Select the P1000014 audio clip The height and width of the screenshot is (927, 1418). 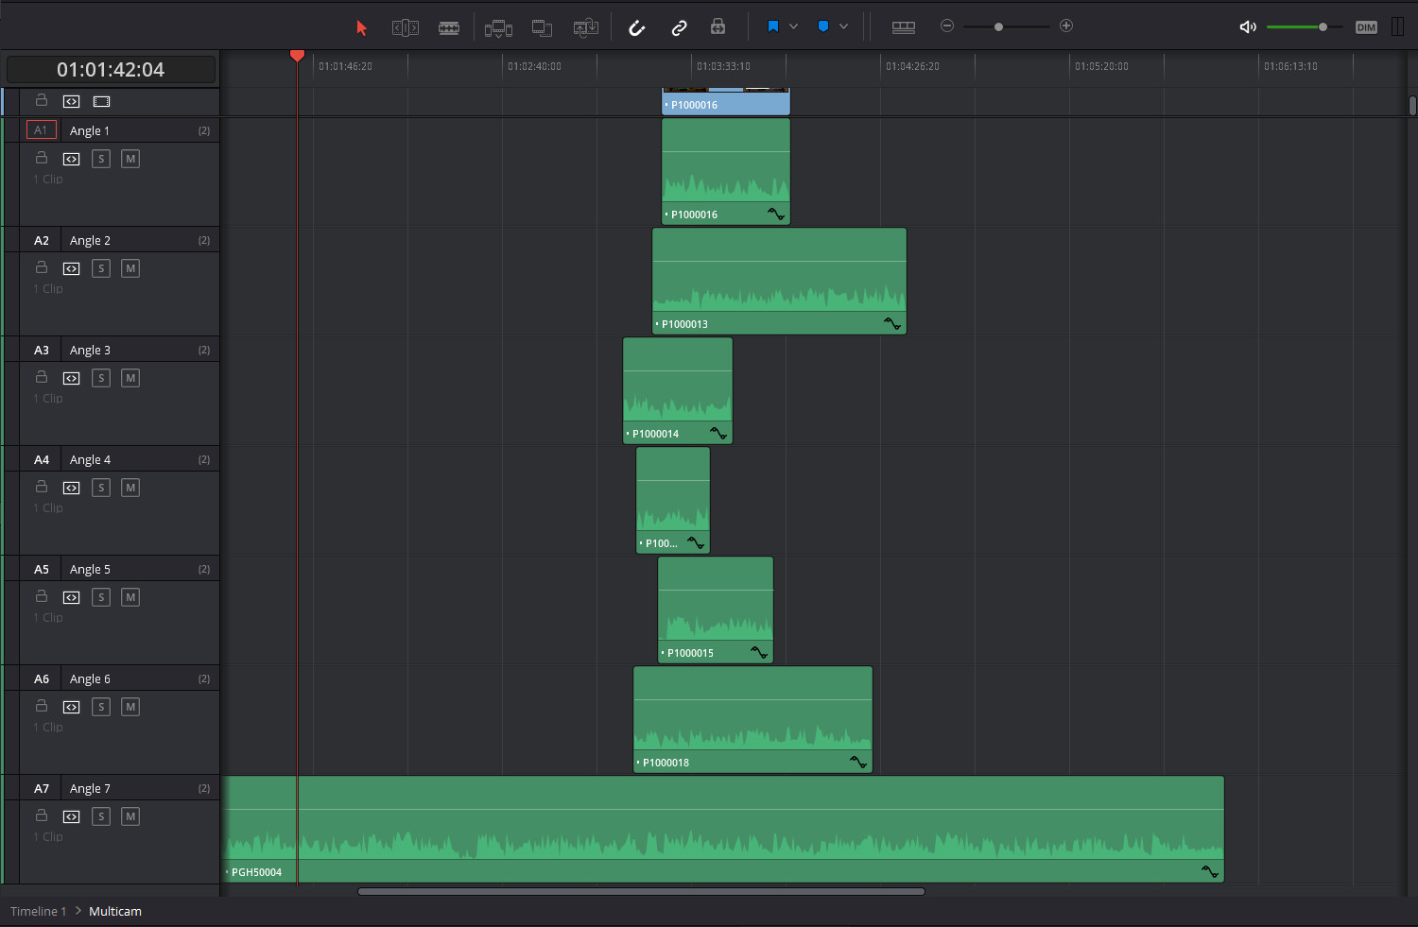pos(678,390)
